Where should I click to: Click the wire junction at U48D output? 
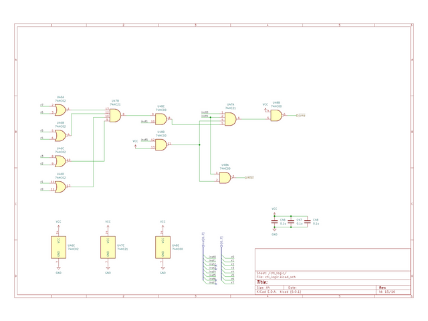200,144
